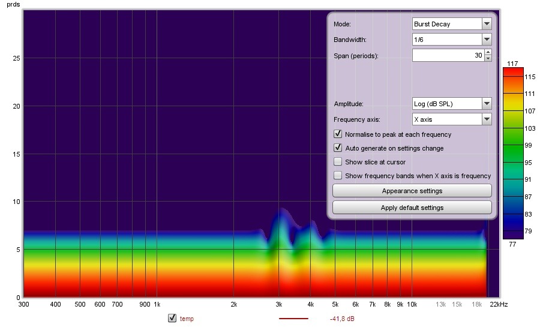Open the Frequency axis dropdown showing X axis

click(451, 119)
